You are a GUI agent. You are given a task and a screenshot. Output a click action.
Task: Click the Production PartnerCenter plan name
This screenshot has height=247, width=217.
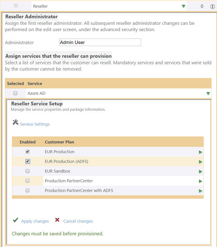(69, 181)
